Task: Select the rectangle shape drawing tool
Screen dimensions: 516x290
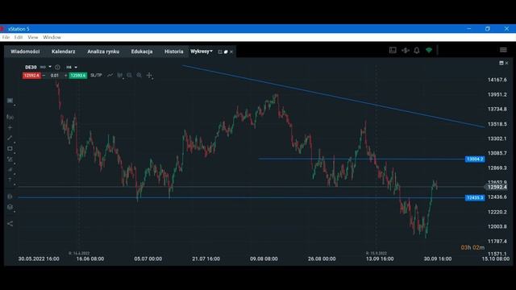Action: pos(10,148)
